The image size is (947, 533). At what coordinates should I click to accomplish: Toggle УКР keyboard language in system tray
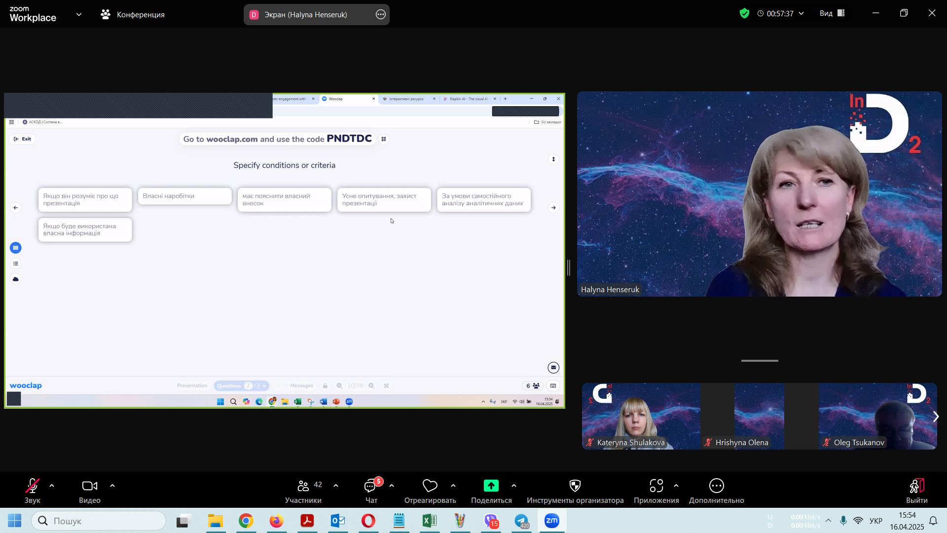tap(875, 521)
